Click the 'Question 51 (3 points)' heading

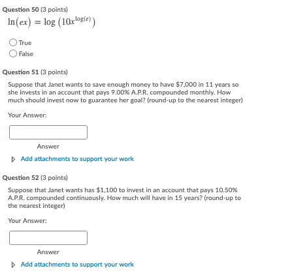click(x=35, y=72)
